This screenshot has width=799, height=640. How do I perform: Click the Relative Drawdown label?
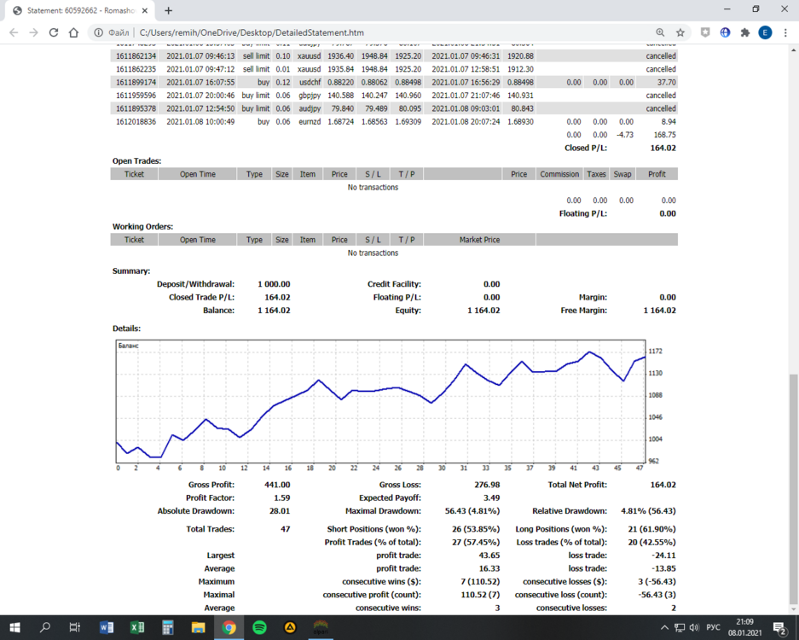570,511
